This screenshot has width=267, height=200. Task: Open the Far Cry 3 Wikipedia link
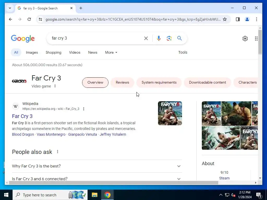(22, 116)
